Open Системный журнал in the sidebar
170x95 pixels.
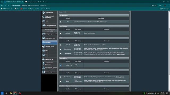point(49,68)
